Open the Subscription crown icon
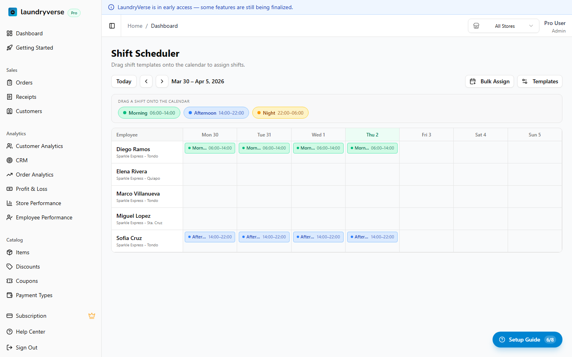 click(x=92, y=316)
